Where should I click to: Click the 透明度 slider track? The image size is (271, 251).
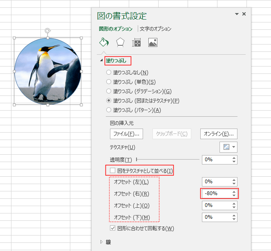(168, 160)
